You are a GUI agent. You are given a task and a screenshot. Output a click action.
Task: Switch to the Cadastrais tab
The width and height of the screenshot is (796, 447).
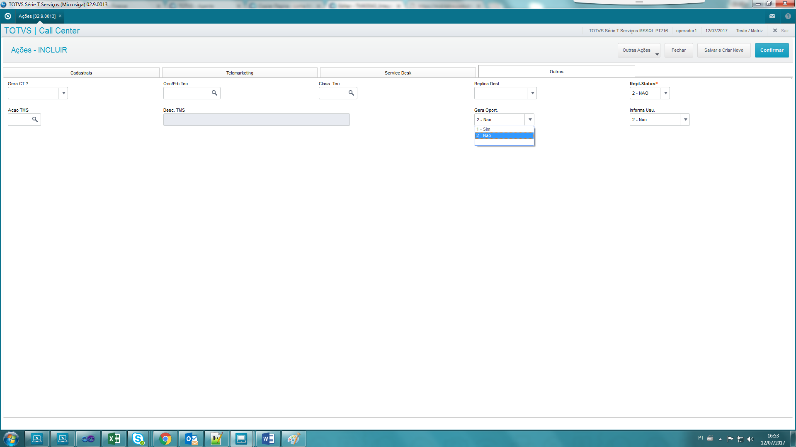click(81, 73)
